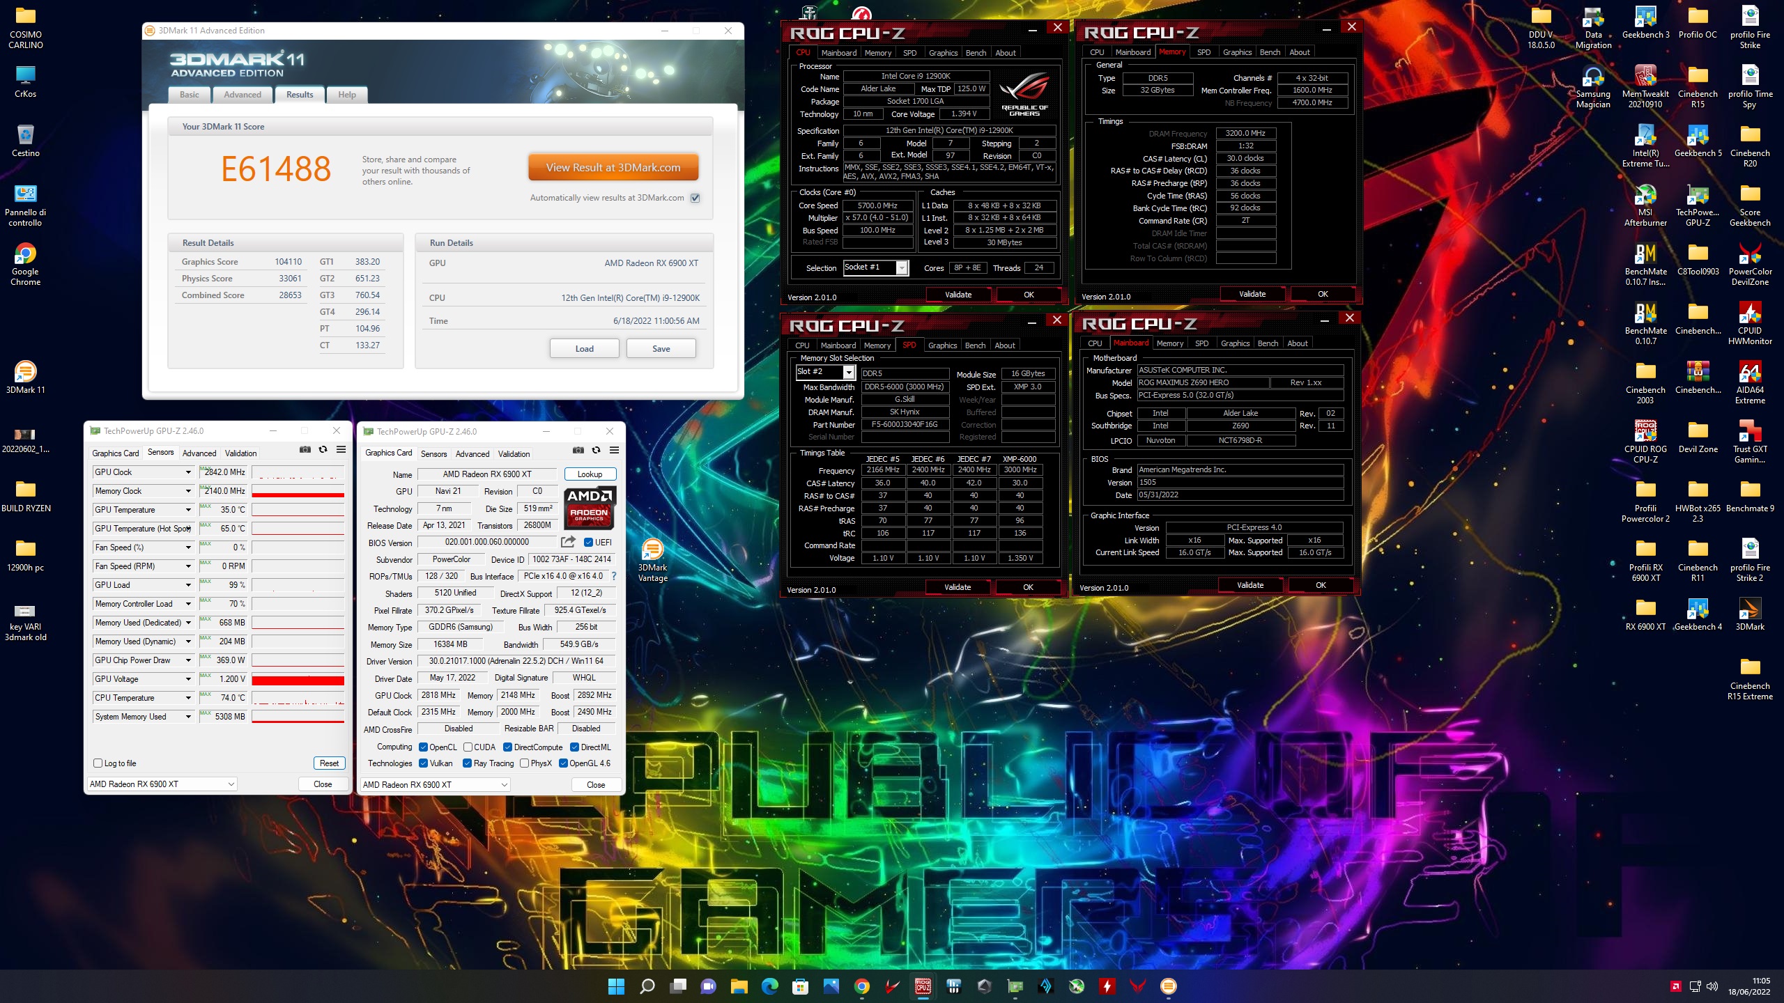Click Search icon on taskbar
This screenshot has height=1003, width=1784.
647,986
